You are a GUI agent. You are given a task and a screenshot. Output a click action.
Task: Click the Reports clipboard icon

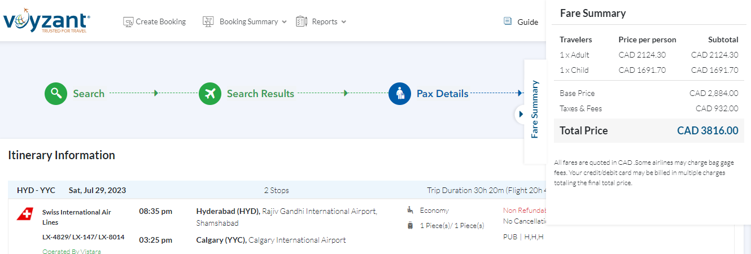pyautogui.click(x=302, y=22)
